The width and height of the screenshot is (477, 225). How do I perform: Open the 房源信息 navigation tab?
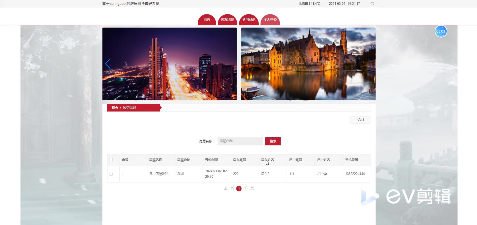[227, 19]
